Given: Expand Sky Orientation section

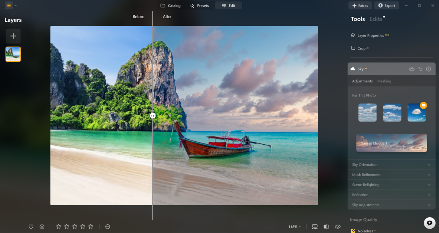Looking at the screenshot, I should 391,165.
